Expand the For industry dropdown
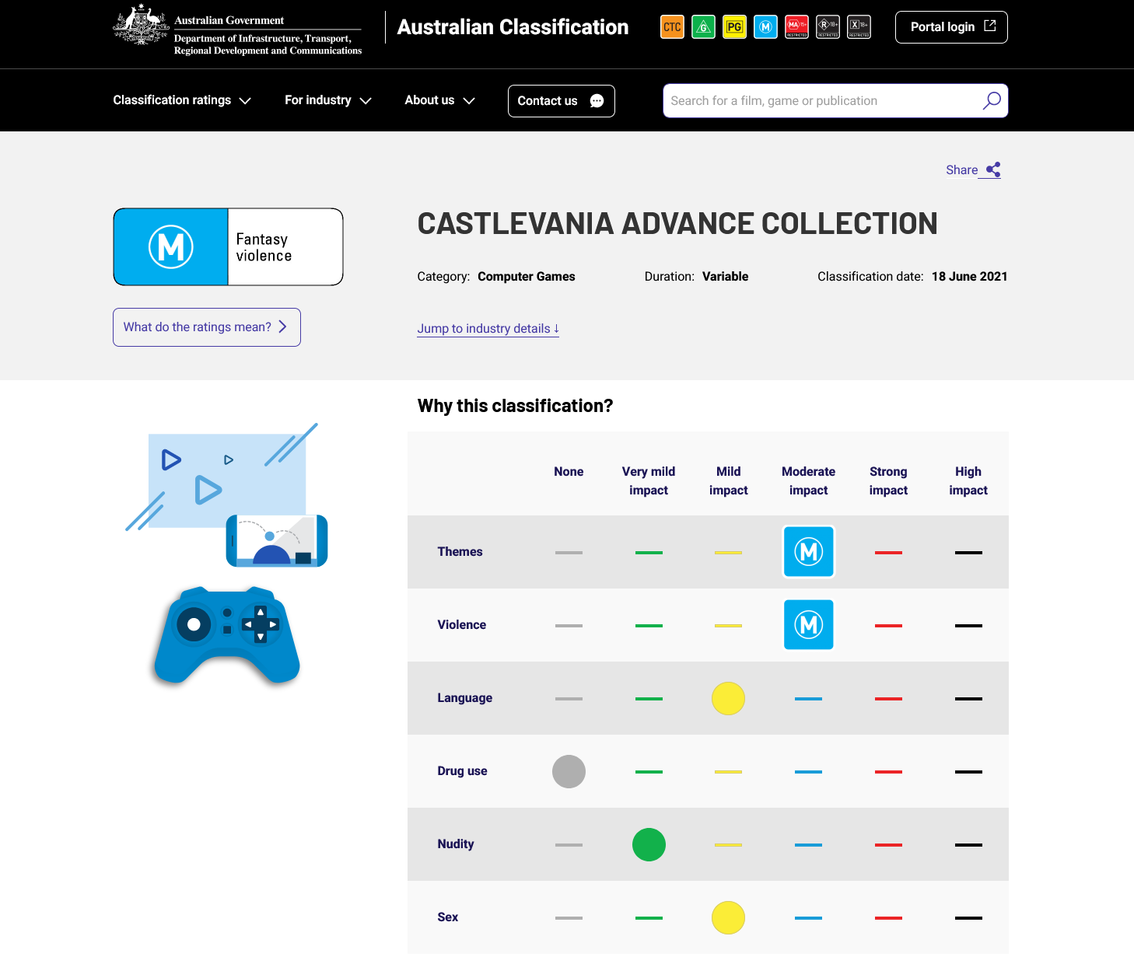This screenshot has width=1134, height=964. 327,100
